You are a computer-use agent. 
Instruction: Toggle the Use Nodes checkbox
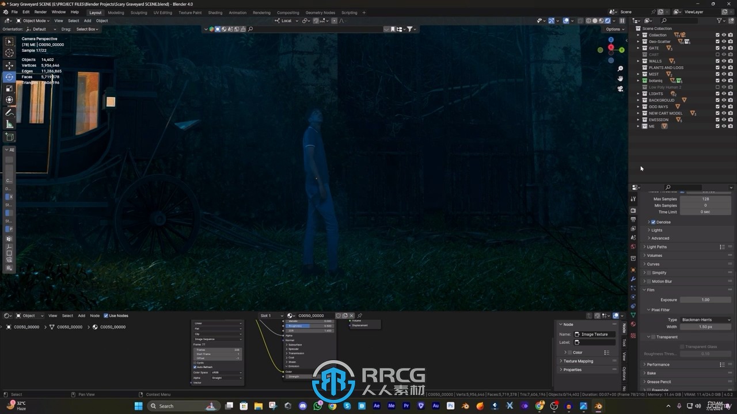click(x=106, y=316)
